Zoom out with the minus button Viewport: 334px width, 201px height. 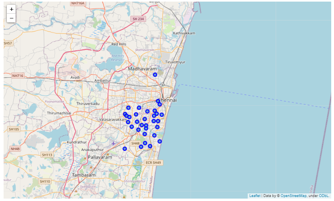(x=12, y=18)
